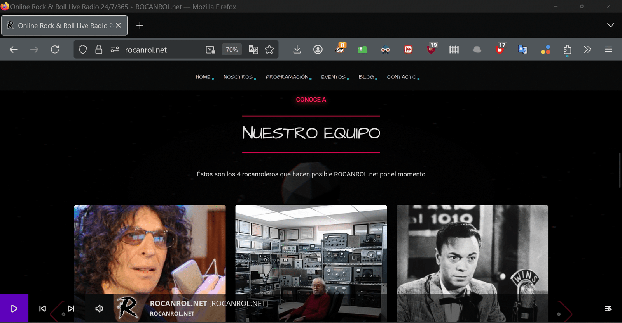This screenshot has height=323, width=622.
Task: Expand the list all tabs chevron
Action: click(x=610, y=25)
